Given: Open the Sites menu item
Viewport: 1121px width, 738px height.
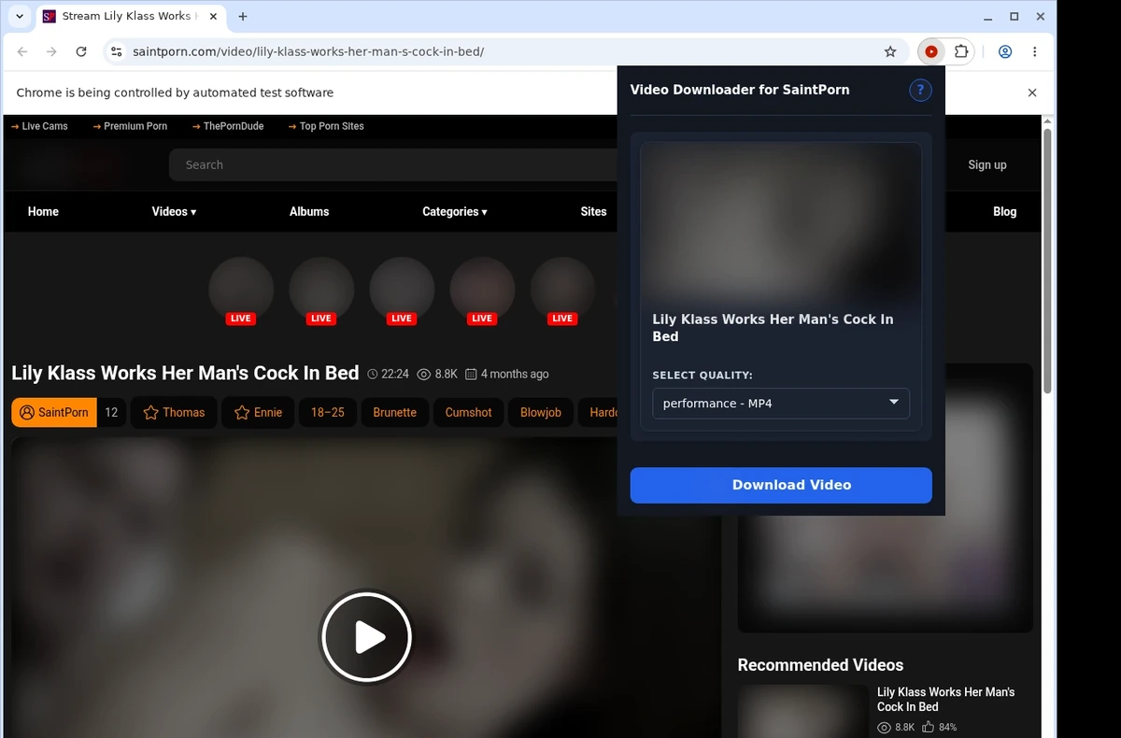Looking at the screenshot, I should pyautogui.click(x=593, y=212).
